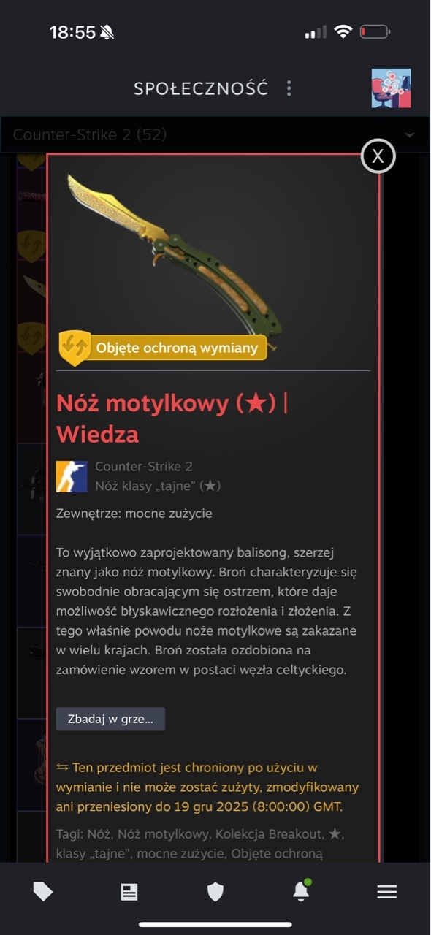Open the store tag icon tab
Image resolution: width=431 pixels, height=935 pixels.
click(43, 891)
